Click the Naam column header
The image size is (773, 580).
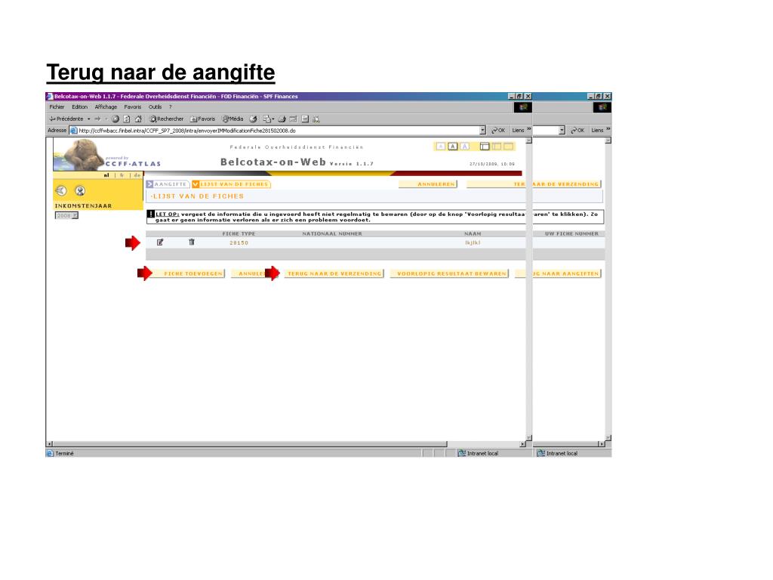click(x=473, y=234)
